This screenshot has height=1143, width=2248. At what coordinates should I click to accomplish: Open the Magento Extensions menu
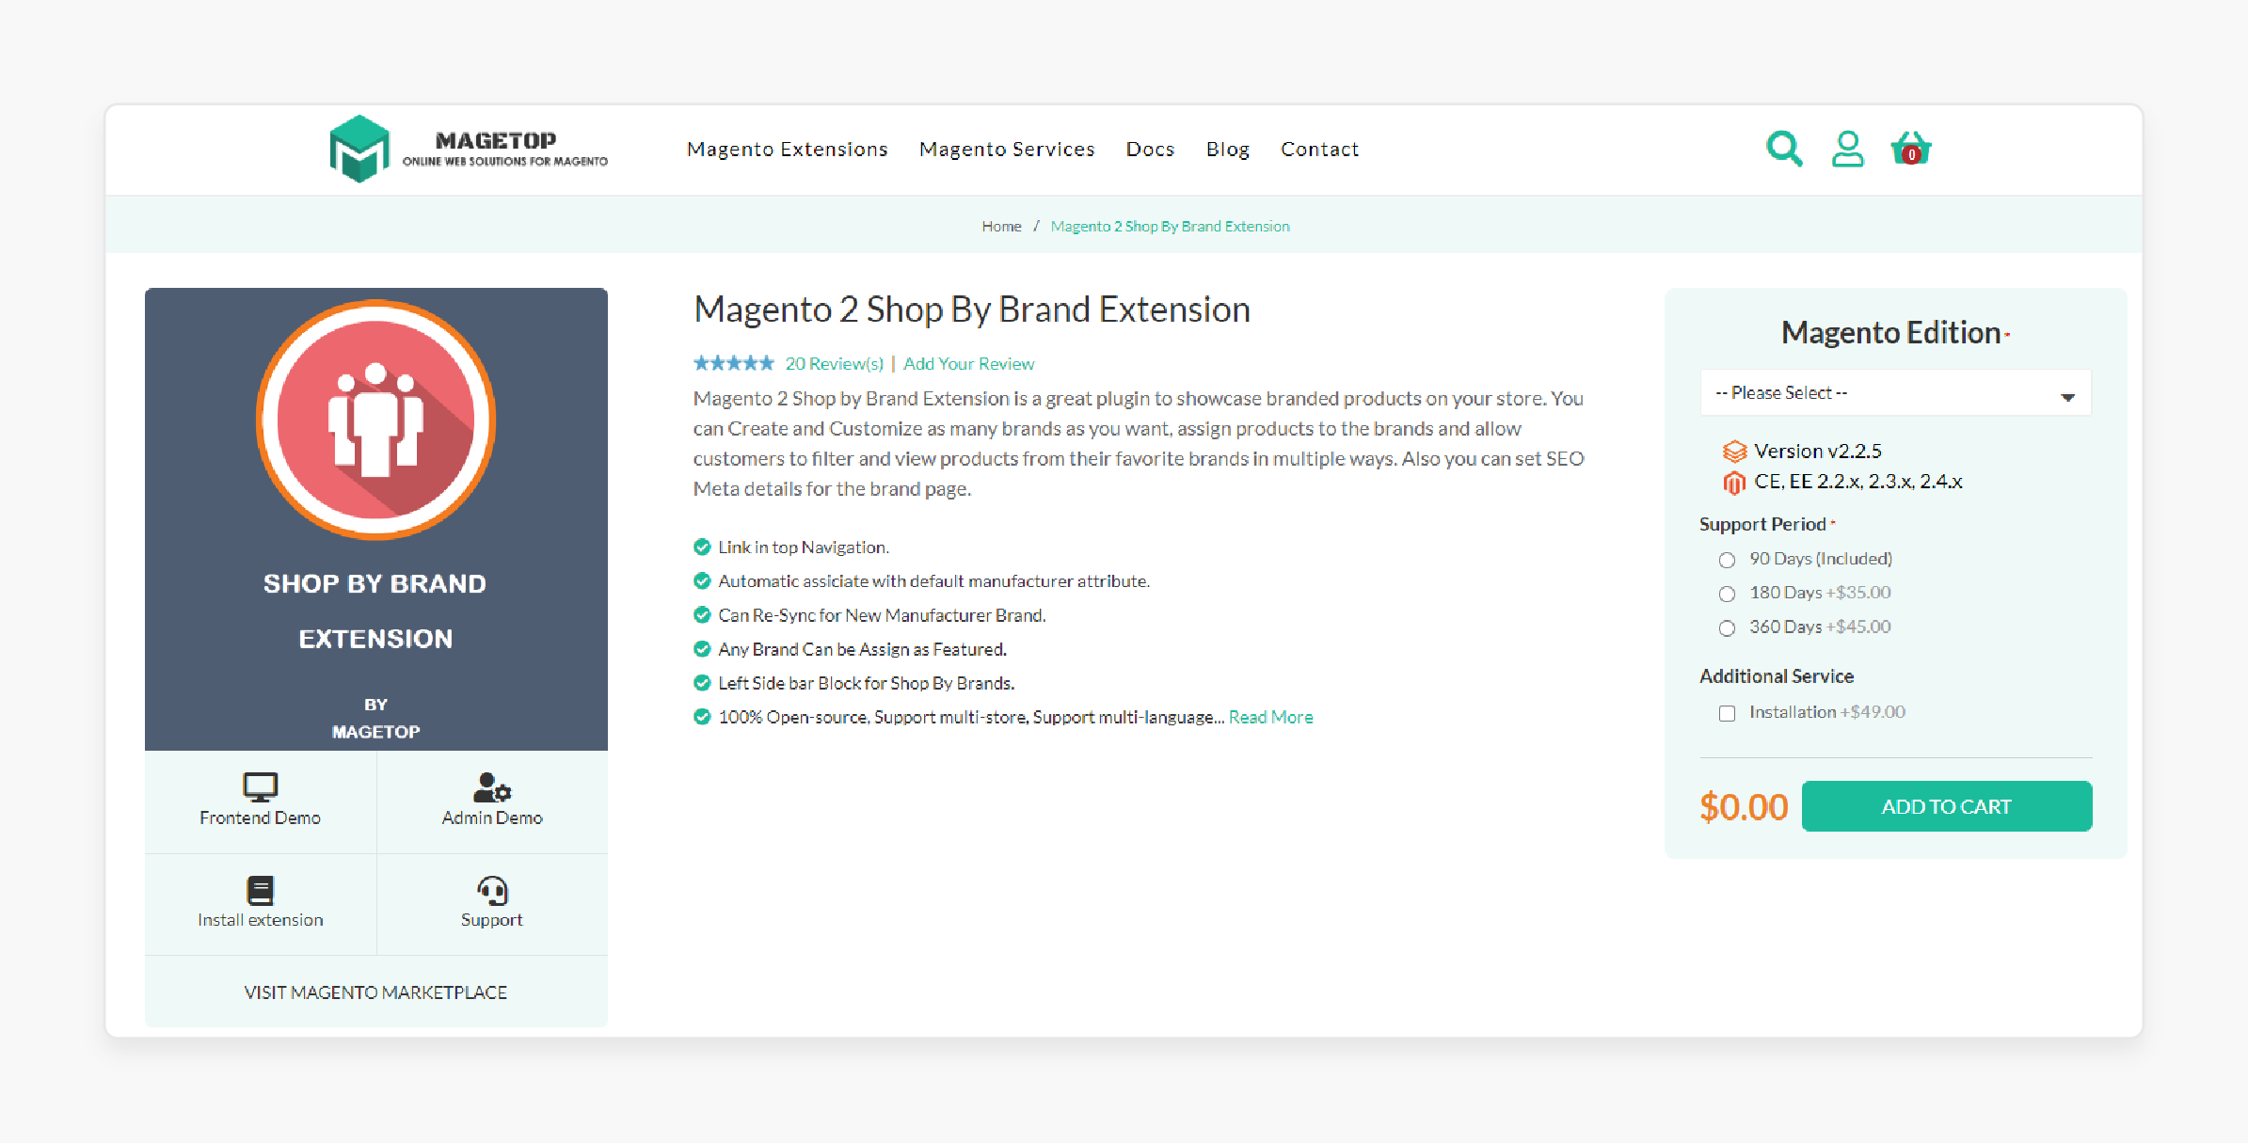click(x=787, y=149)
